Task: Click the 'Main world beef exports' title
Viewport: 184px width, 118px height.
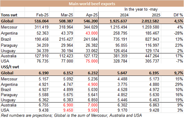Action: 92,4
